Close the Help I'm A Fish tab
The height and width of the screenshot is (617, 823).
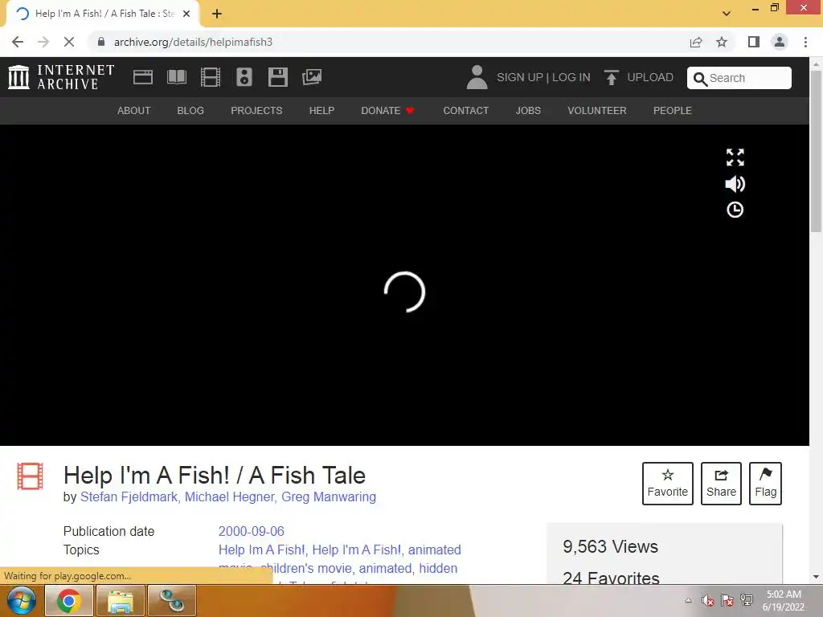(x=186, y=14)
